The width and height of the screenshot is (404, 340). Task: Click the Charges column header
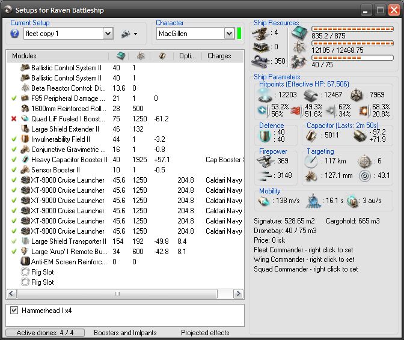219,56
